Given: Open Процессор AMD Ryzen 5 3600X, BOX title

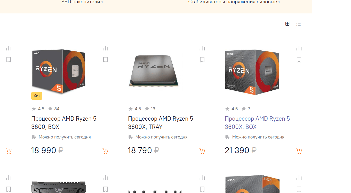Looking at the screenshot, I should (257, 123).
